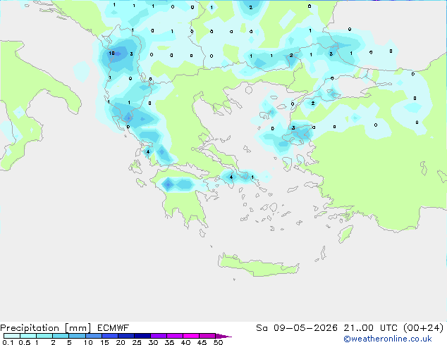This screenshot has height=345, width=447.
Task: Click the '10' precipitation value on map
Action: [111, 54]
